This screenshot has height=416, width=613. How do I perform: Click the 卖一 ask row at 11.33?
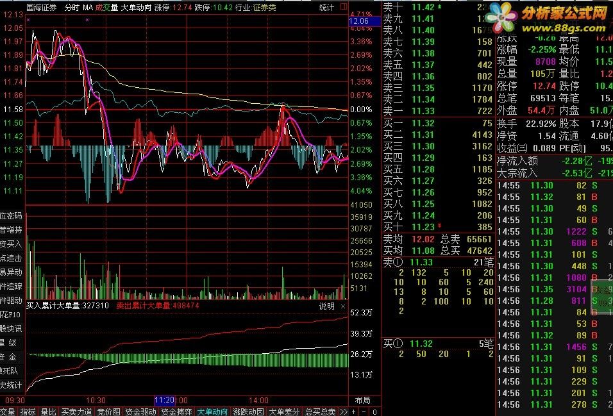click(438, 111)
